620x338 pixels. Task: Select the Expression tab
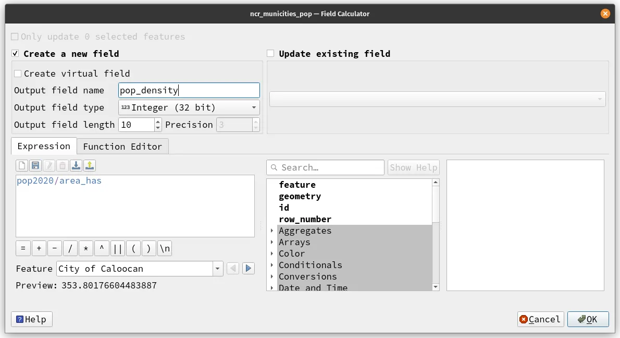point(43,147)
